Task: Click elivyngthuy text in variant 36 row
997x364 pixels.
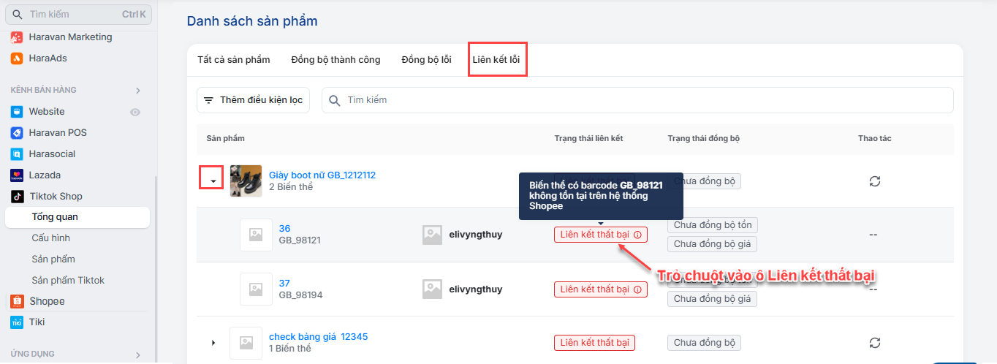Action: (x=476, y=235)
